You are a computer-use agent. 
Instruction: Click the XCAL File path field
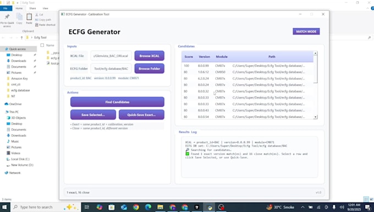(x=111, y=56)
